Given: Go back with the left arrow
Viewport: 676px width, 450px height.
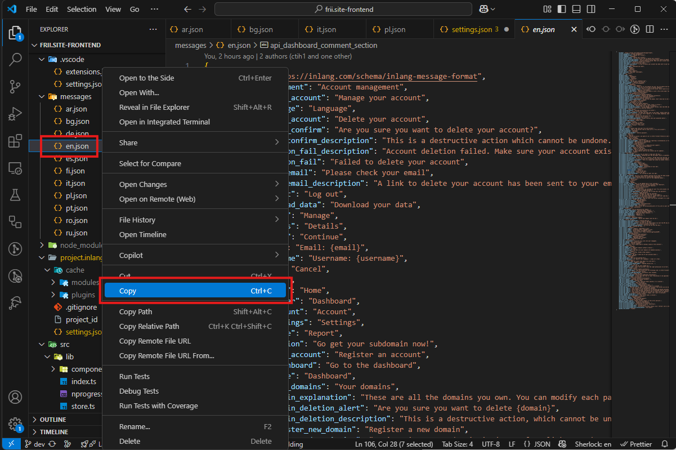Looking at the screenshot, I should click(x=187, y=9).
